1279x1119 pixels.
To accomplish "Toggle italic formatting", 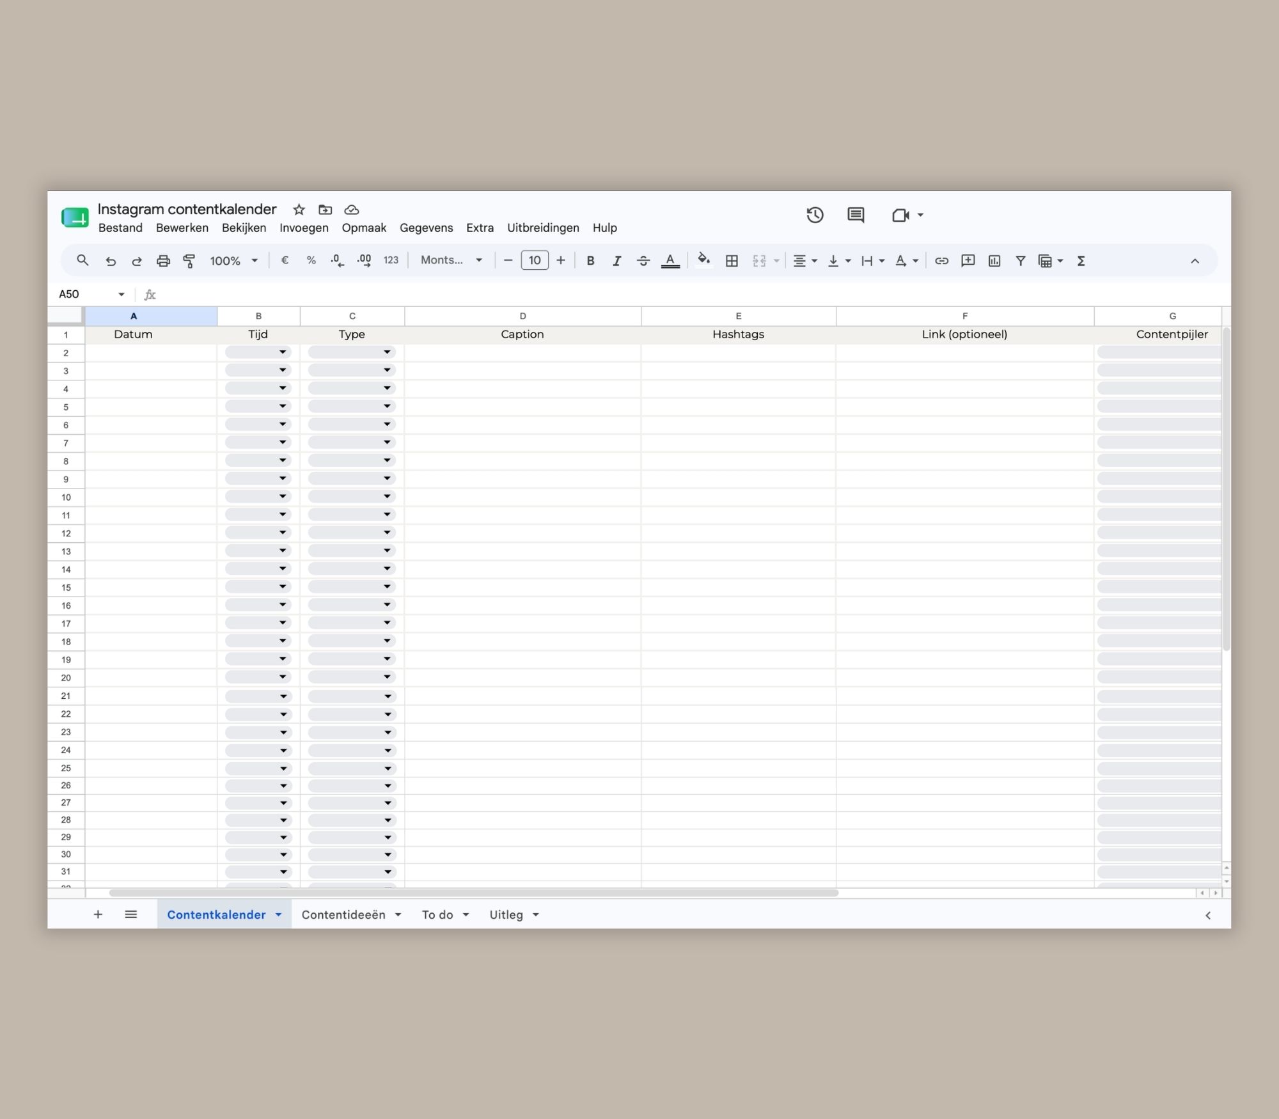I will pyautogui.click(x=616, y=261).
